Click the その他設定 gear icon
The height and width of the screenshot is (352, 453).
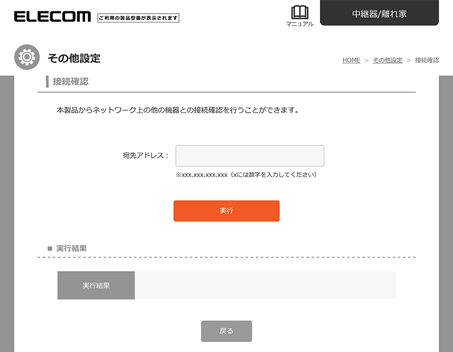27,58
